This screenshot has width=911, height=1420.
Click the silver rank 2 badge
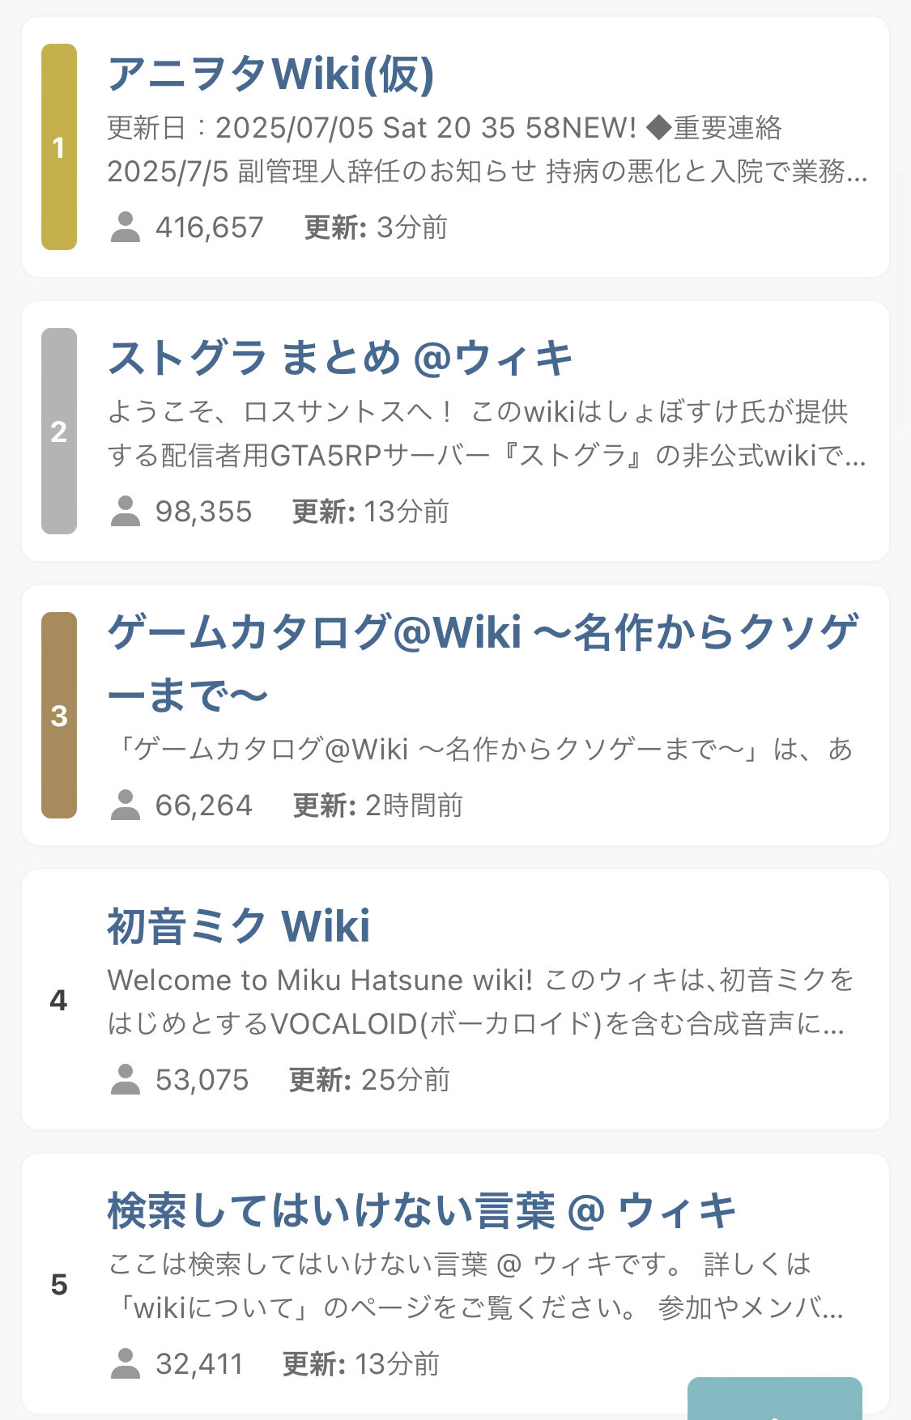coord(59,431)
